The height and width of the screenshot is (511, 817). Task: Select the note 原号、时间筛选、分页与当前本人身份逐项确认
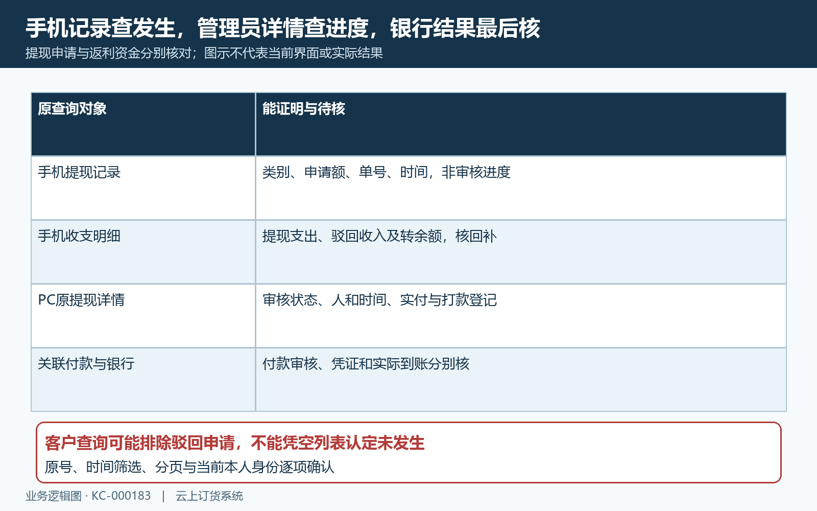(x=189, y=467)
